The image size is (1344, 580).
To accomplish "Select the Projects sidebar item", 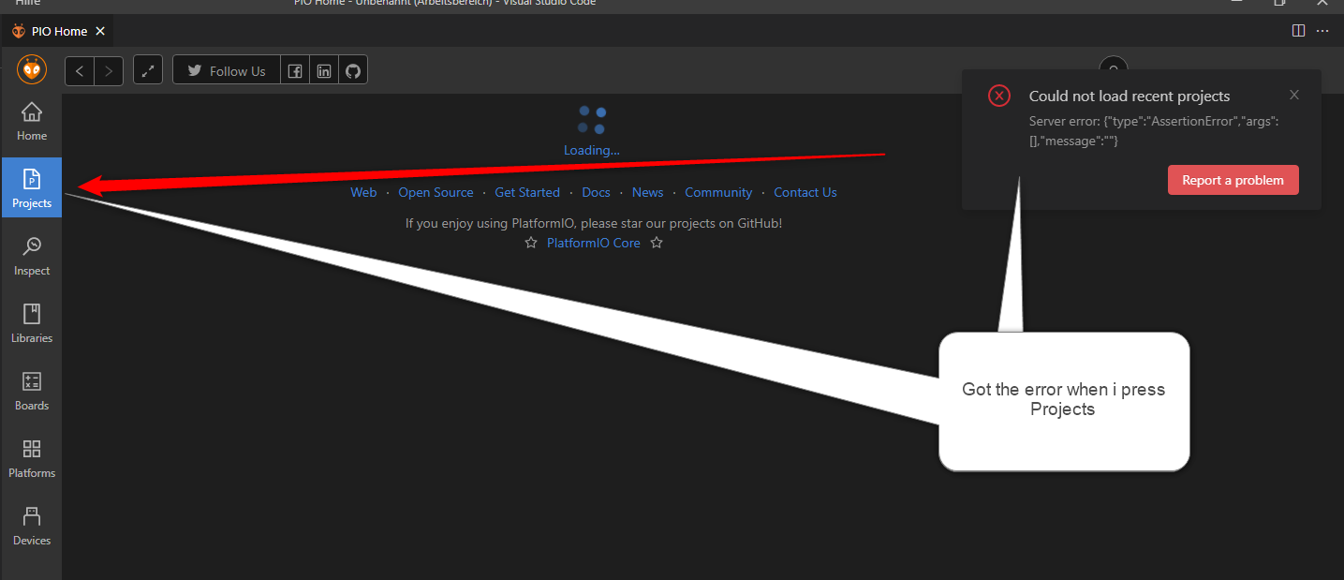I will click(x=31, y=187).
